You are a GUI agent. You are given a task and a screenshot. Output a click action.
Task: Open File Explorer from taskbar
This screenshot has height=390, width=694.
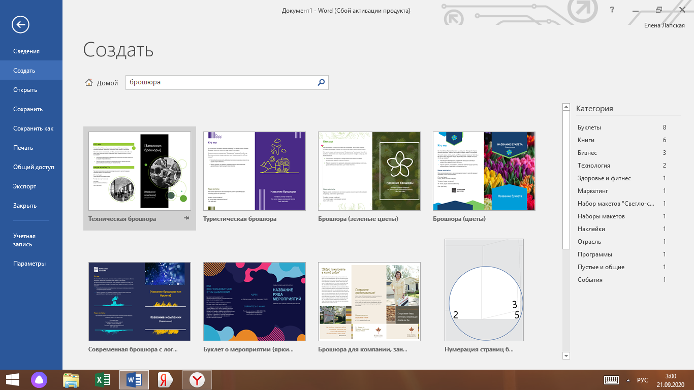click(x=71, y=380)
